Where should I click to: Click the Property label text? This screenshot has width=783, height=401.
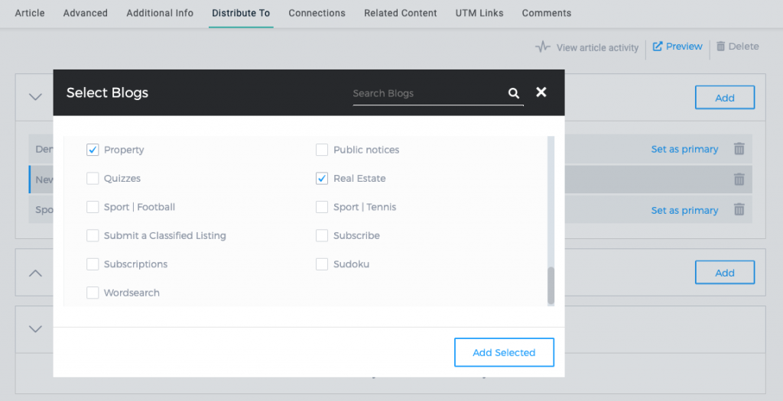[x=124, y=150]
